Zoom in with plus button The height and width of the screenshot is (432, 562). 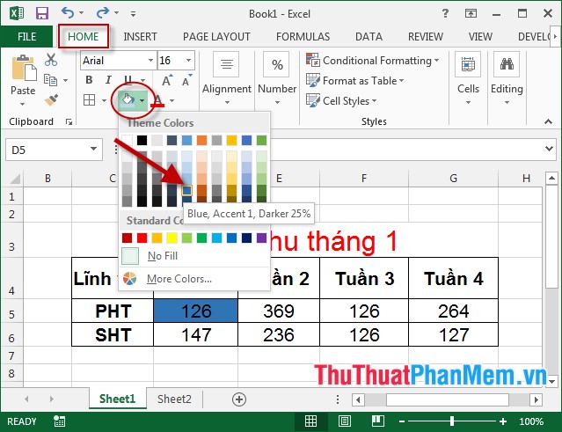click(503, 421)
